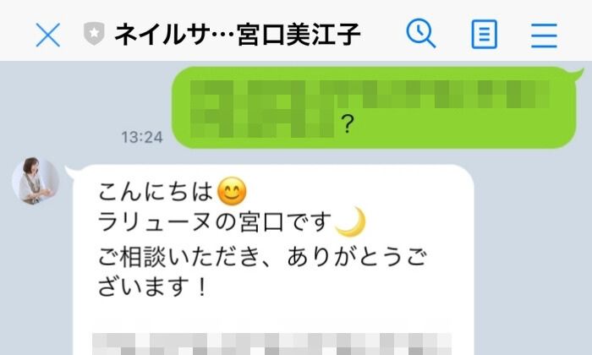Screen dimensions: 592x355
Task: Tap the official account shield badge
Action: click(x=94, y=34)
